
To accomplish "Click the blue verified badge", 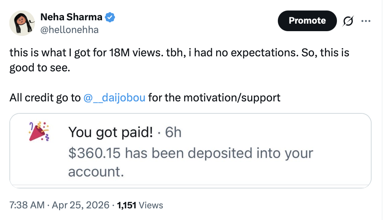I will pyautogui.click(x=110, y=17).
